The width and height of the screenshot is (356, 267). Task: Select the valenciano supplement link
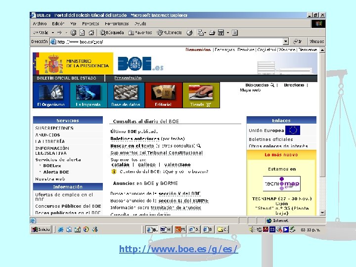(178, 165)
